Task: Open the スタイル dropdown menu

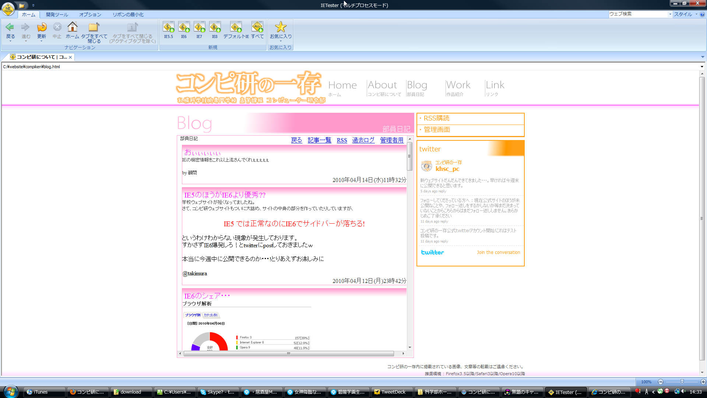Action: tap(686, 14)
